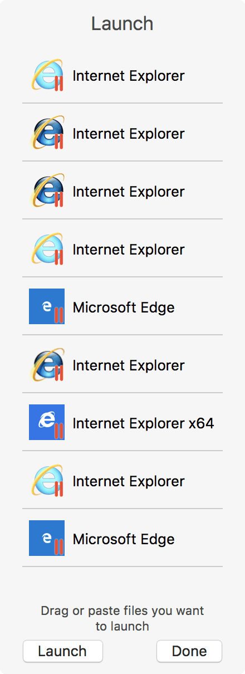Select the Internet Explorer x64 icon
Screen dimensions: 245x674
(x=47, y=422)
